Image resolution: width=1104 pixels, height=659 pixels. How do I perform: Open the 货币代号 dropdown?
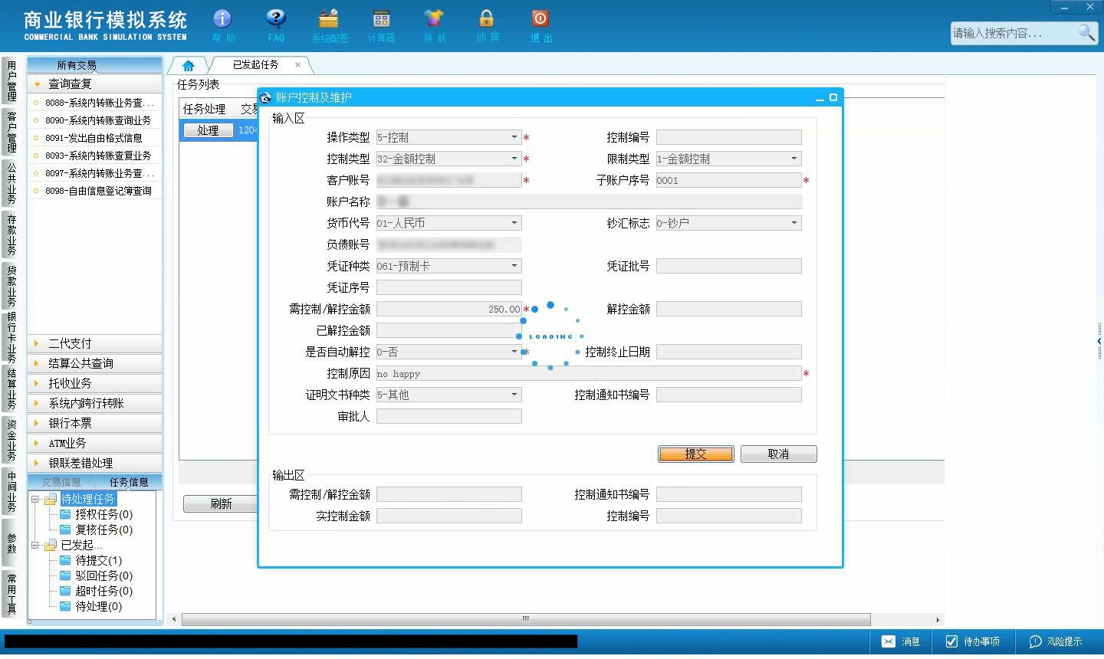[x=514, y=223]
